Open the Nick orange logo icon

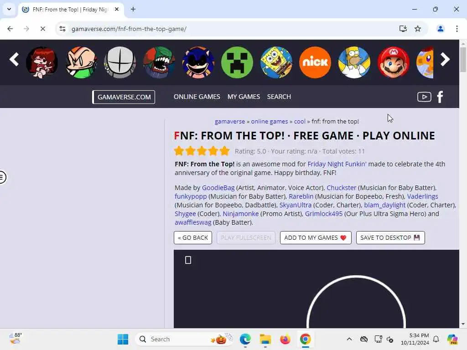(315, 62)
